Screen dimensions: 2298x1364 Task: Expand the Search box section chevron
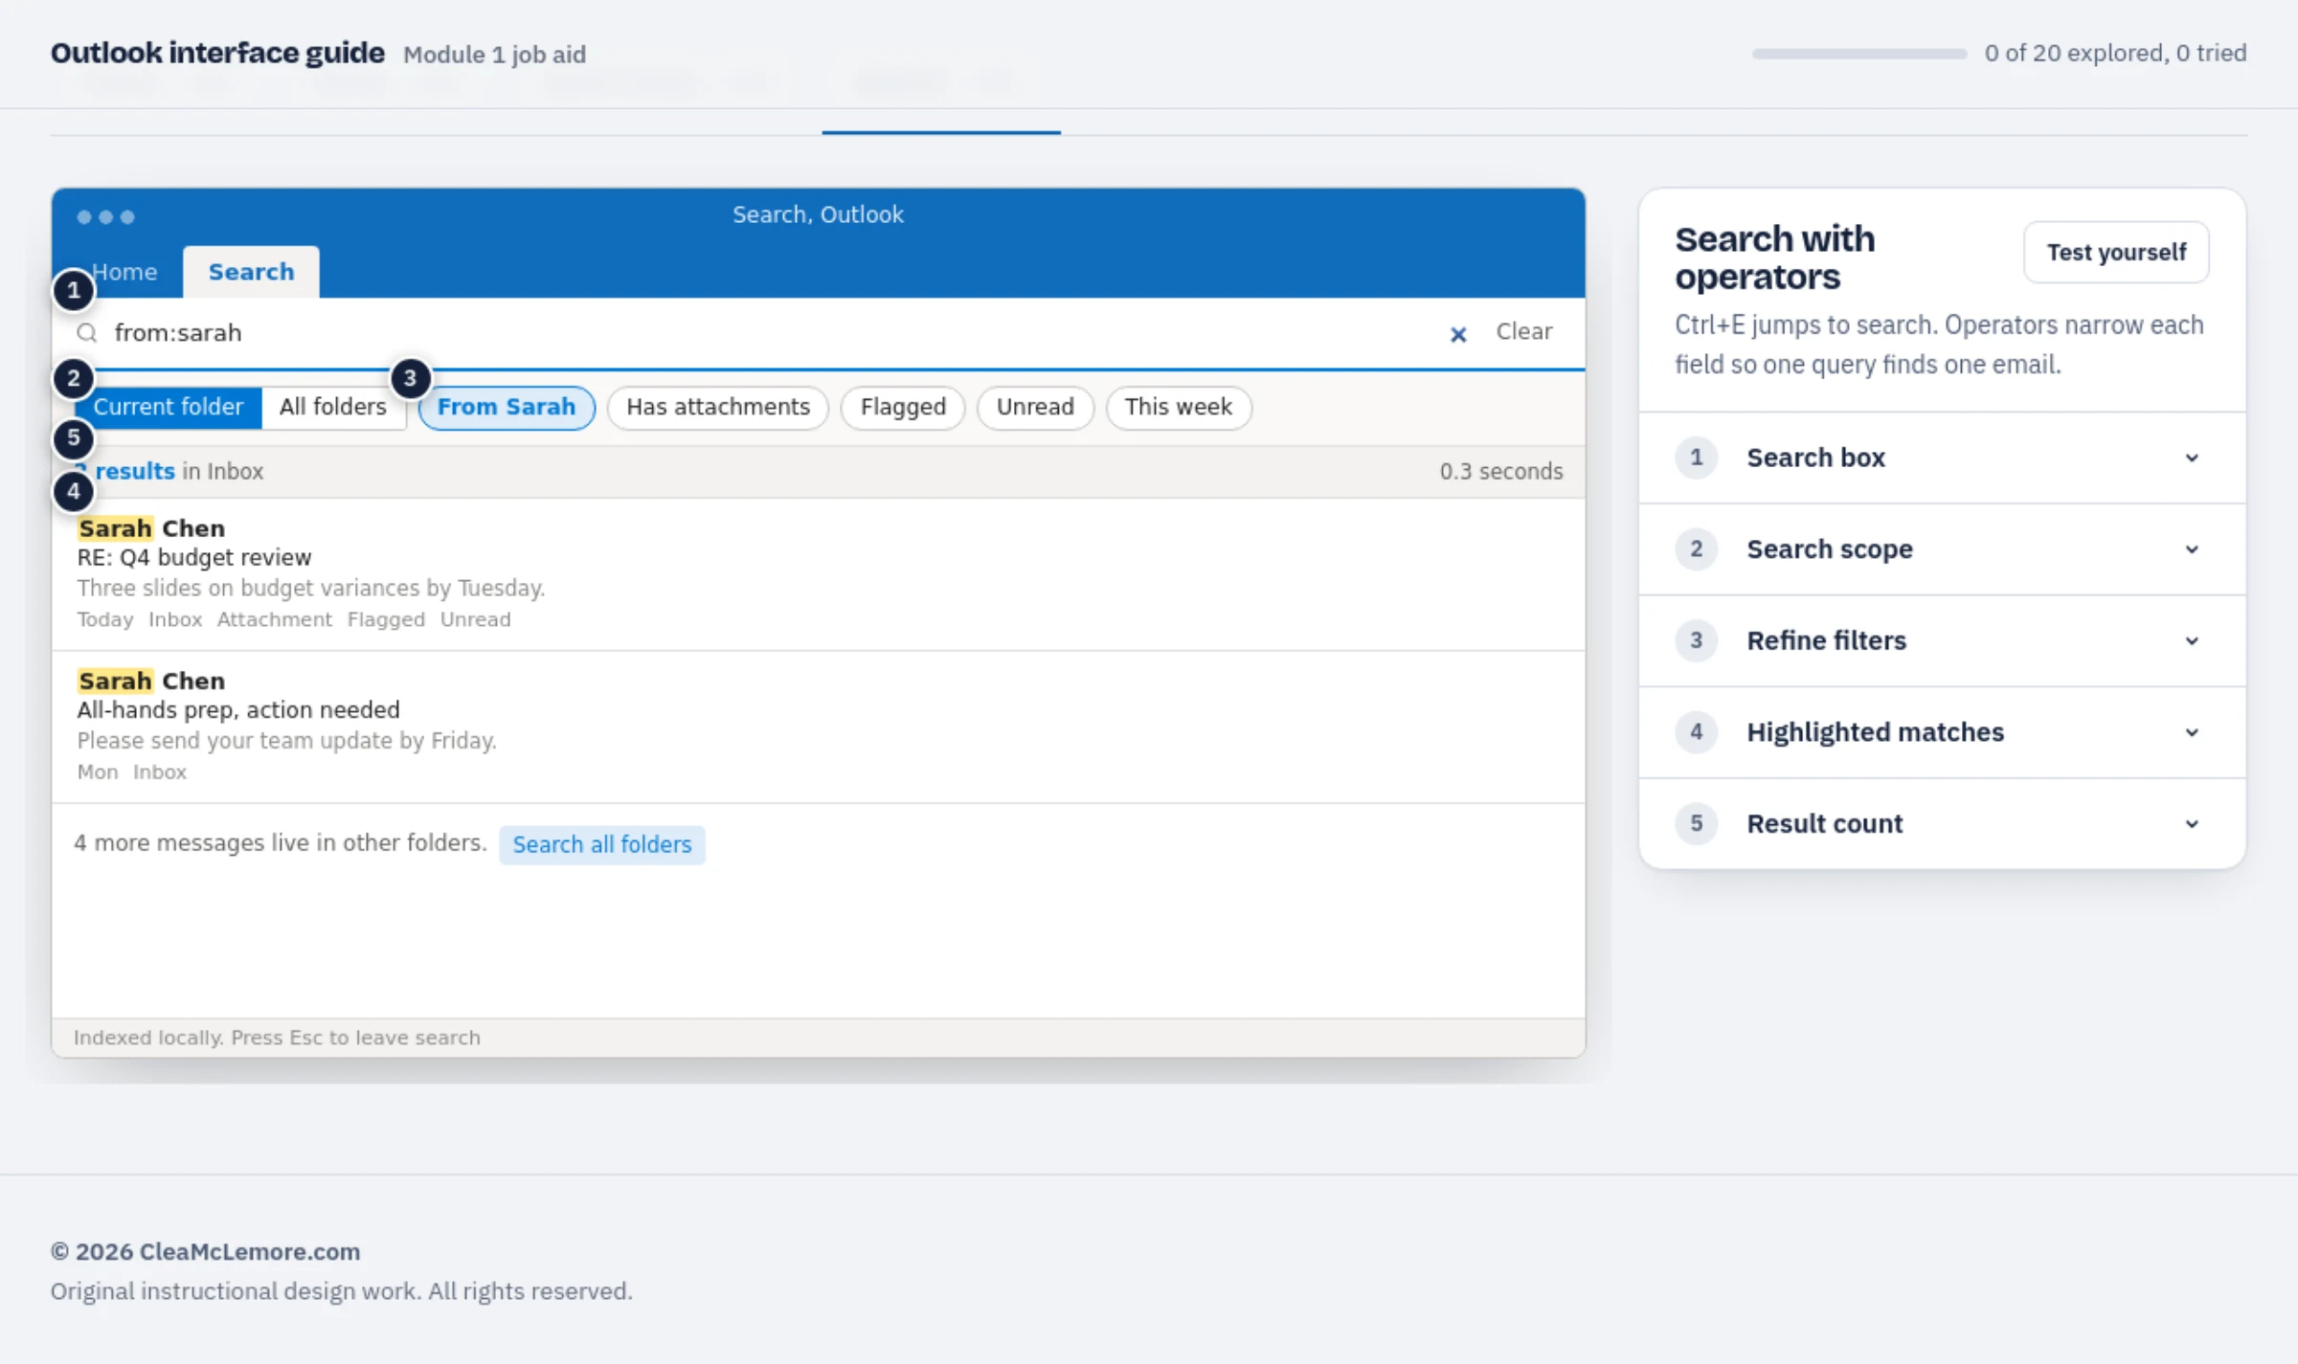point(2192,458)
